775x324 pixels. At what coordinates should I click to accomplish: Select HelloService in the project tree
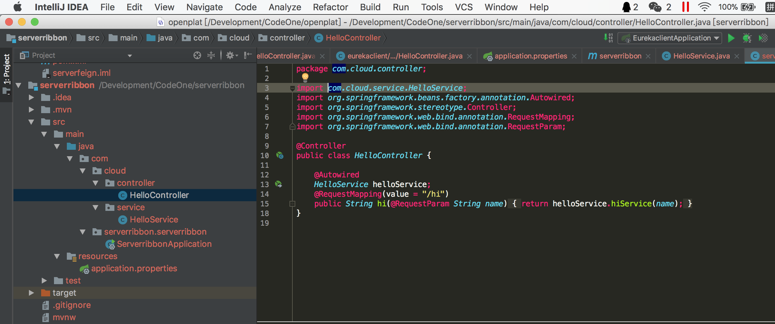coord(154,220)
